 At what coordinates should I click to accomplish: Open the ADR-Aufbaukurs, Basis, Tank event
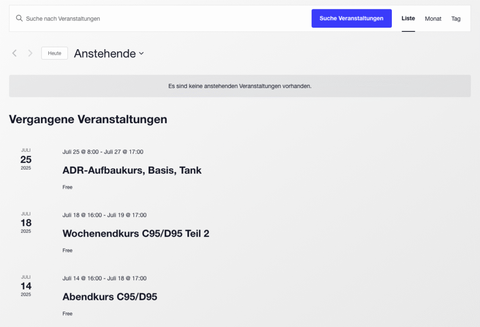click(132, 171)
